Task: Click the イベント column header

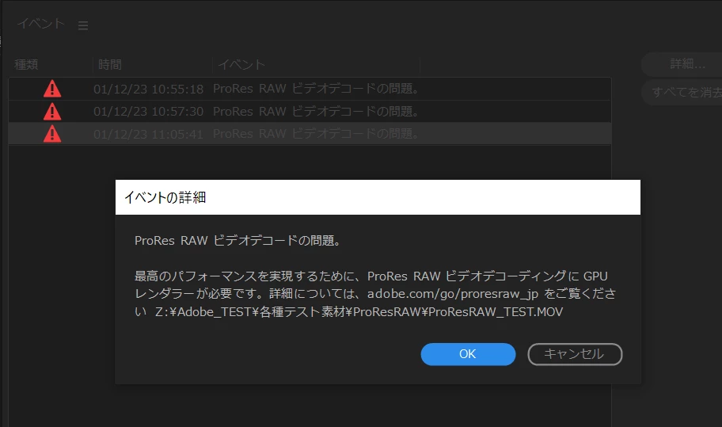Action: pos(241,64)
